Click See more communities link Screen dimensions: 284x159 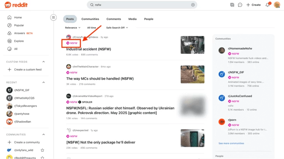231,143
